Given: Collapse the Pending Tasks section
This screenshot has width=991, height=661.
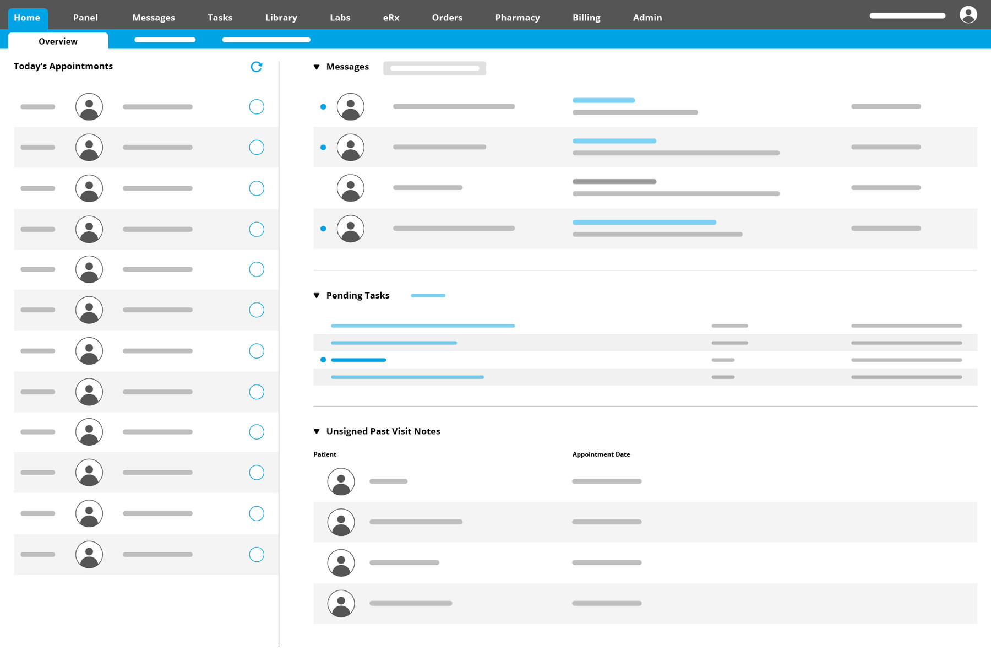Looking at the screenshot, I should 317,296.
